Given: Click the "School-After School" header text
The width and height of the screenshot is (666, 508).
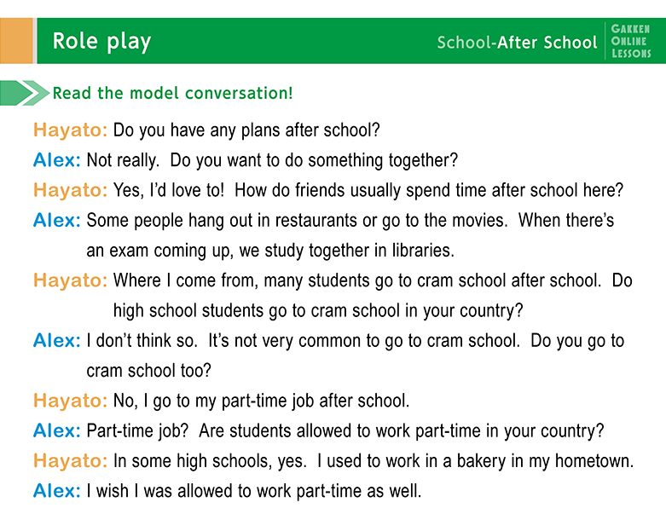Looking at the screenshot, I should click(x=517, y=42).
